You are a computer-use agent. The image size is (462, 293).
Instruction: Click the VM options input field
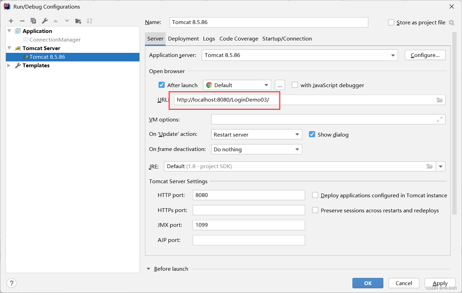point(328,119)
